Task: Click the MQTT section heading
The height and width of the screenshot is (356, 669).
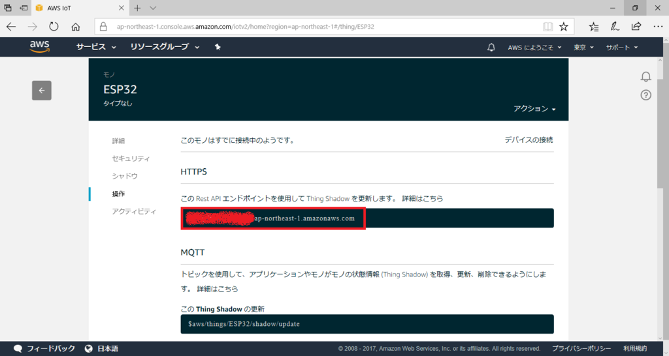Action: pos(193,252)
